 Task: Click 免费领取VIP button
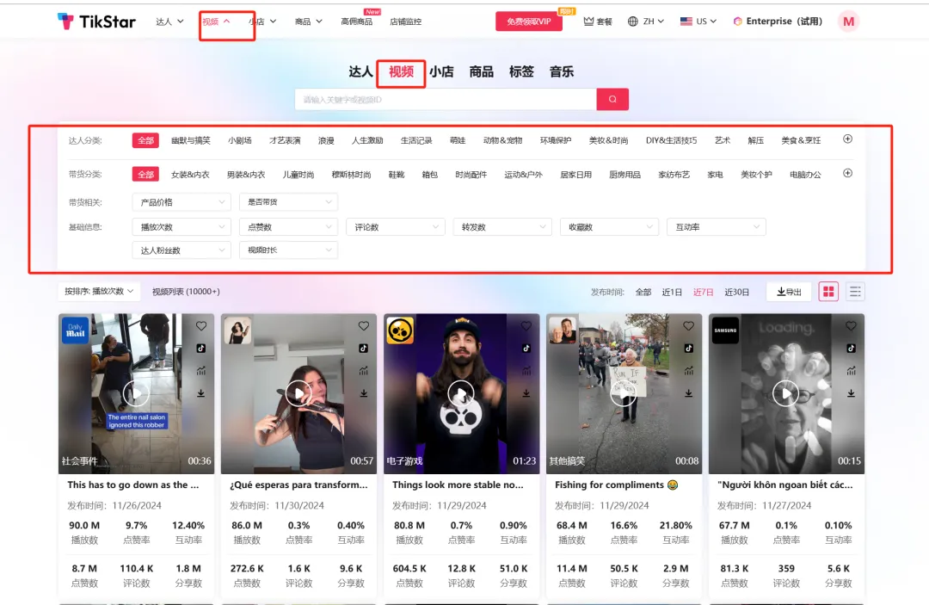pos(529,22)
